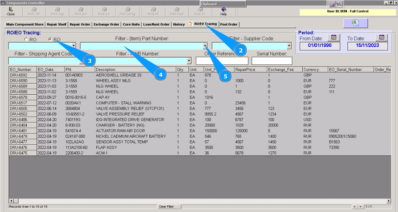Click the RepairPrice column header
This screenshot has height=212, width=398.
(251, 70)
